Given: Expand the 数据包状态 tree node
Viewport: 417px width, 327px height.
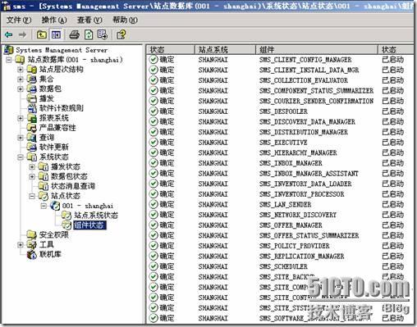Looking at the screenshot, I should point(32,176).
